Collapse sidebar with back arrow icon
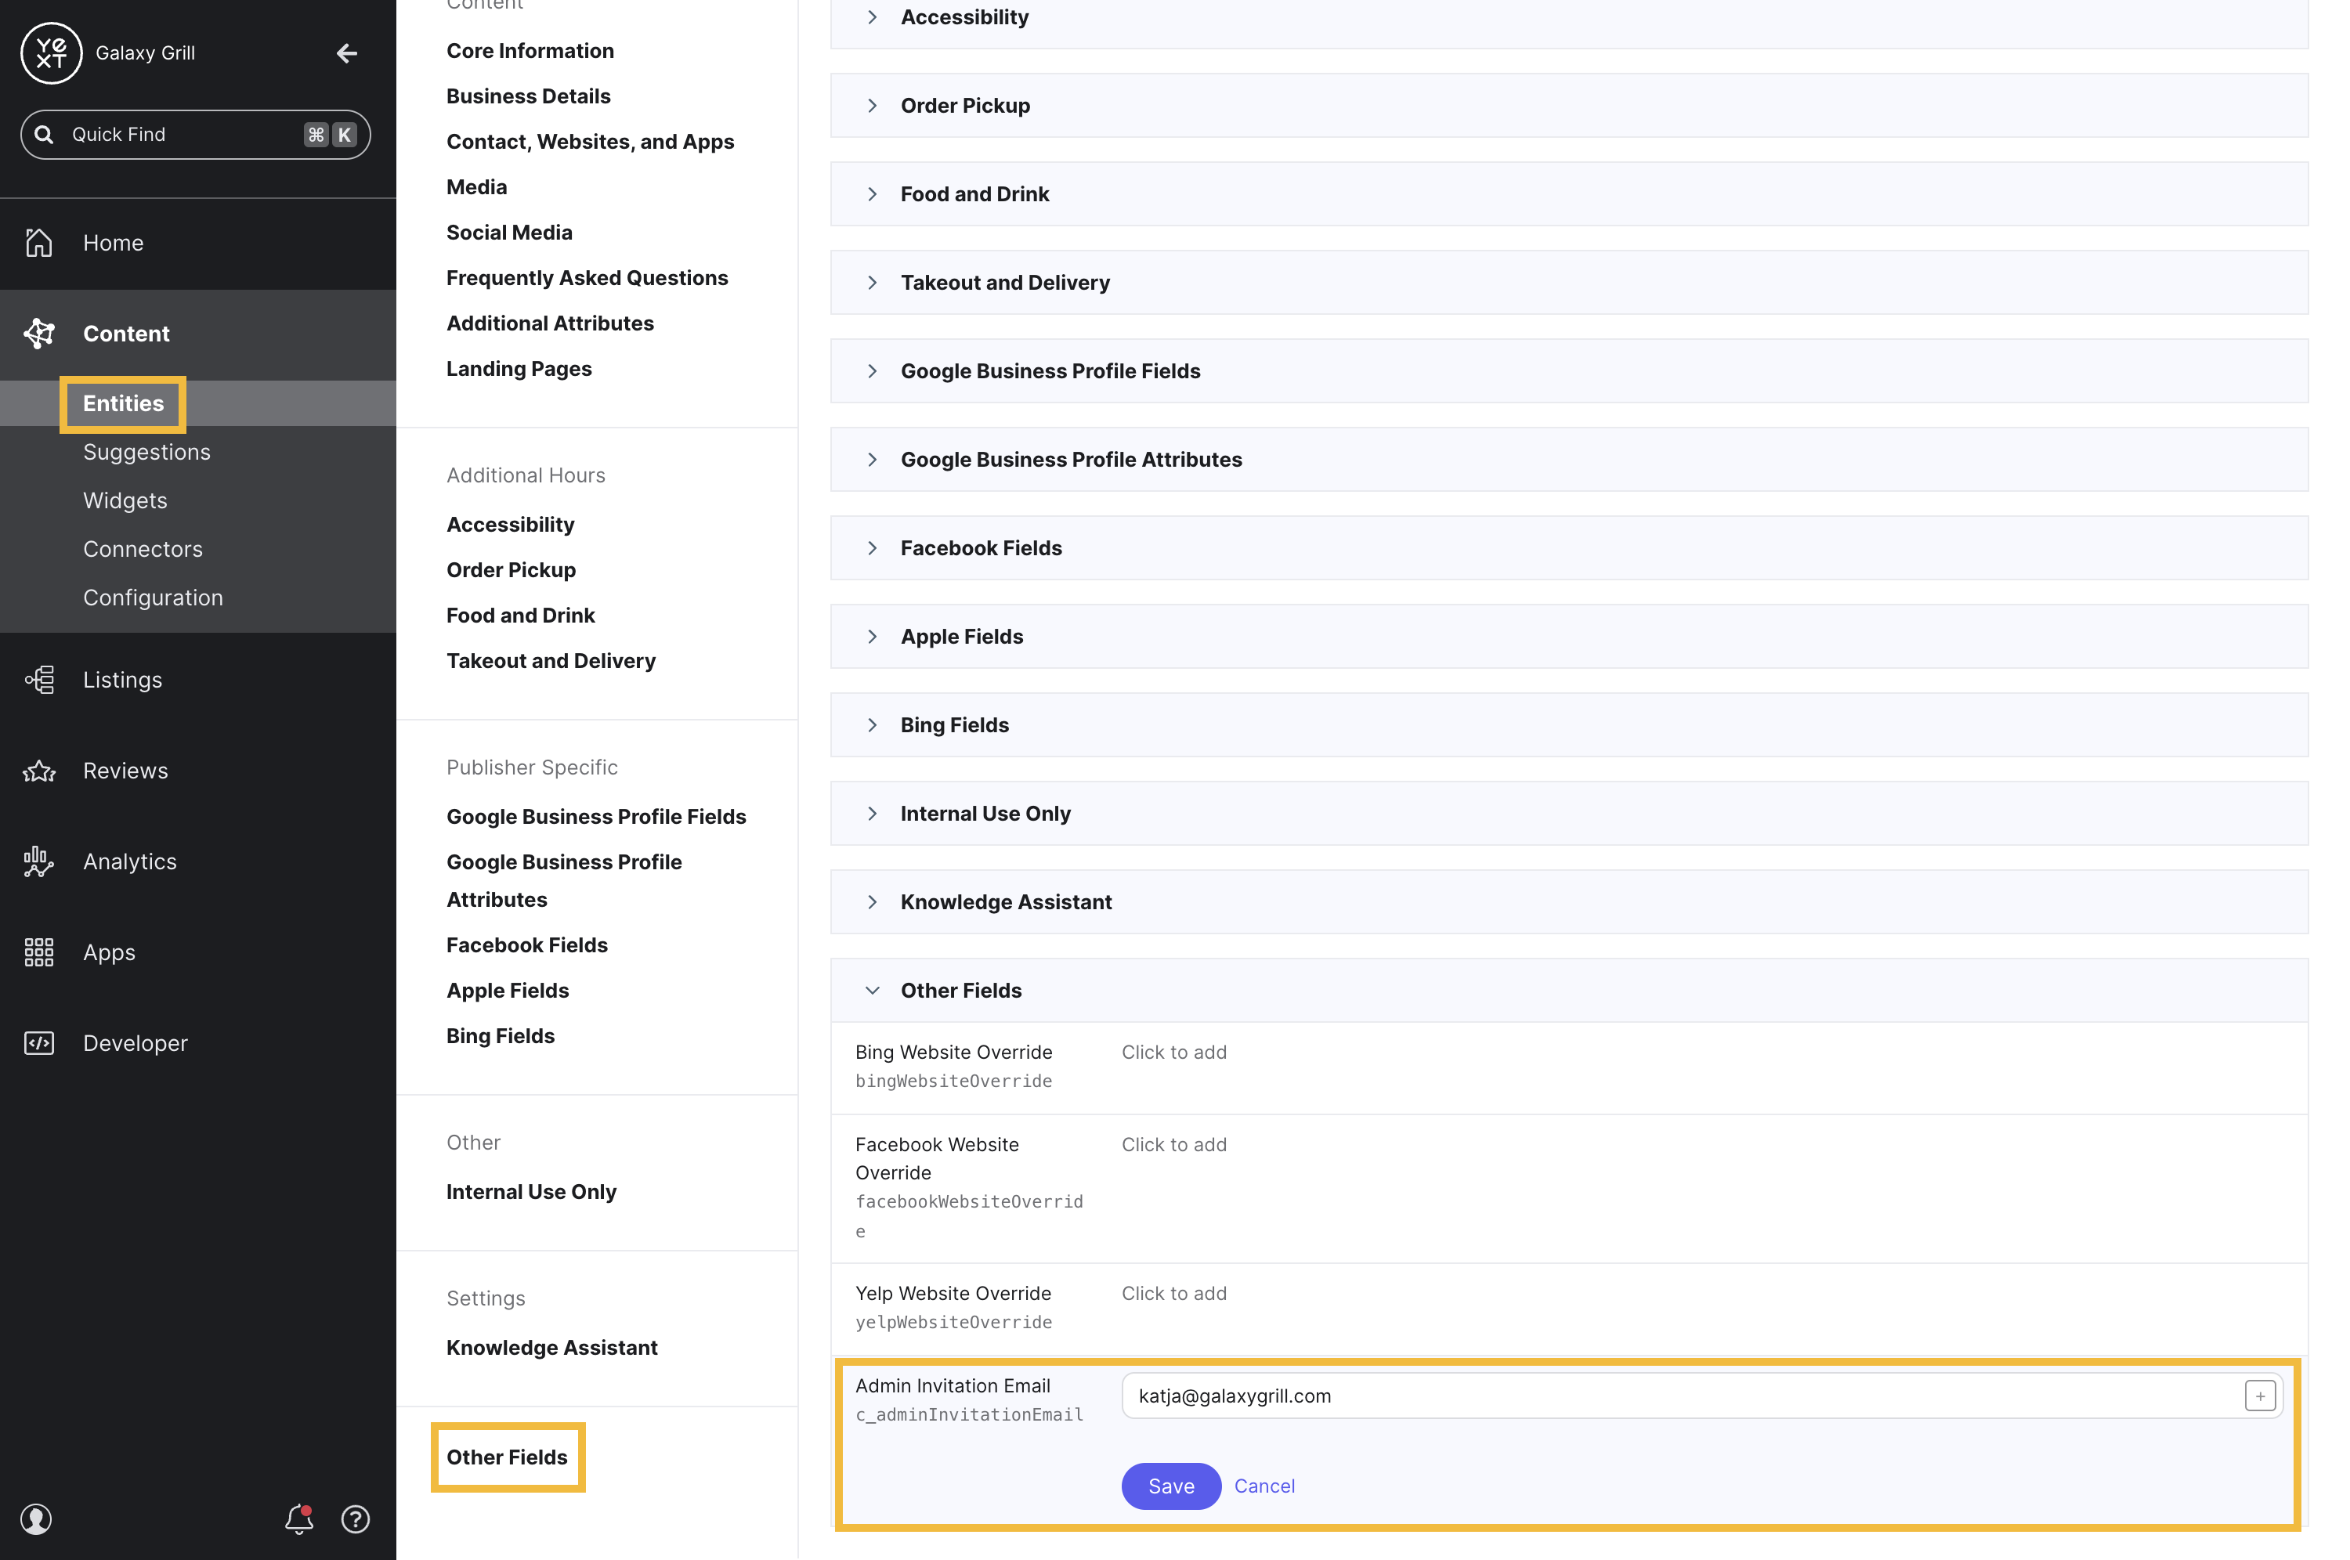This screenshot has height=1560, width=2350. pos(346,52)
